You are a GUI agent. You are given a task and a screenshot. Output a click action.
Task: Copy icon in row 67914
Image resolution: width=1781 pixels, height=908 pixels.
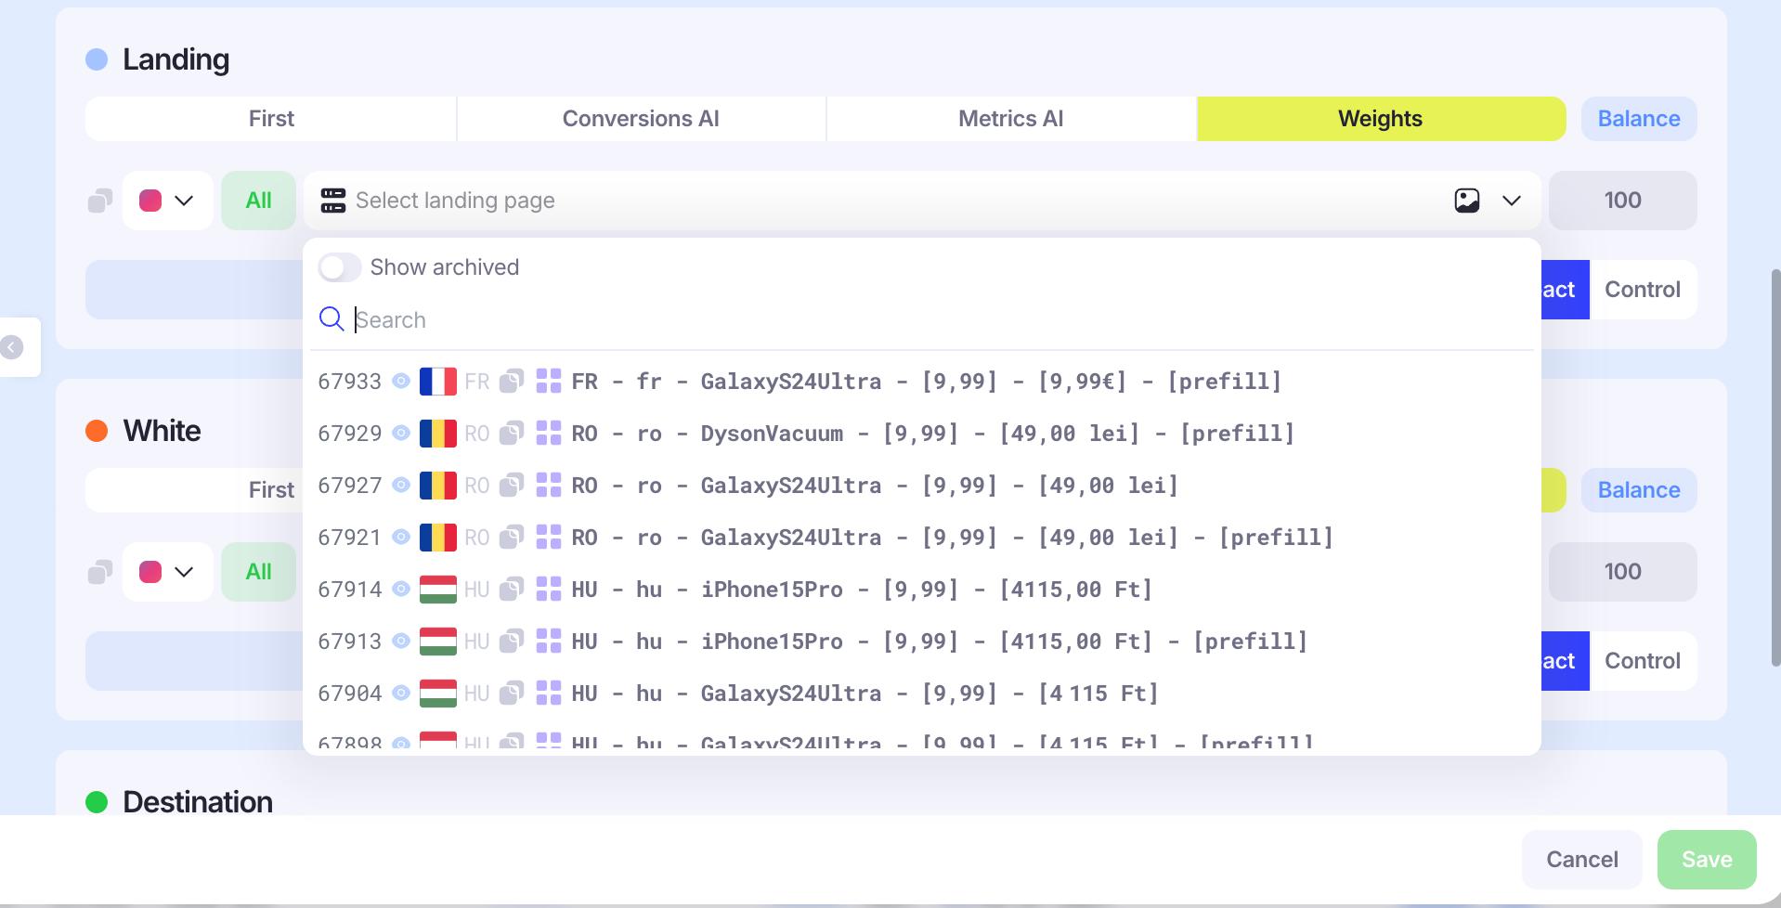tap(512, 589)
